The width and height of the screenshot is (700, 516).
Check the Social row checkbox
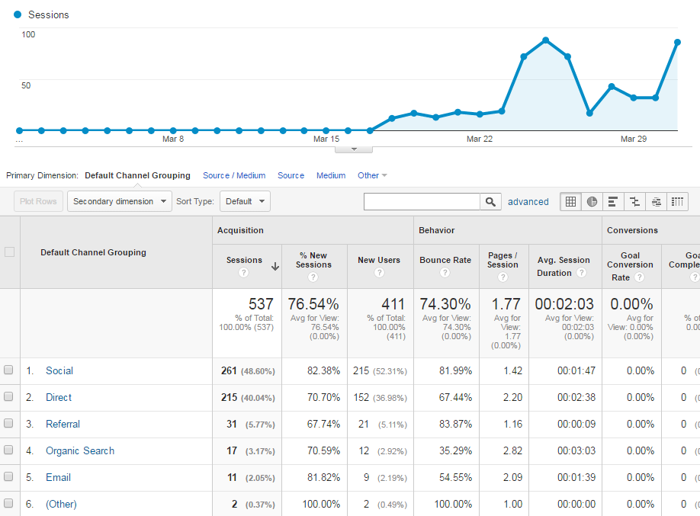click(9, 370)
